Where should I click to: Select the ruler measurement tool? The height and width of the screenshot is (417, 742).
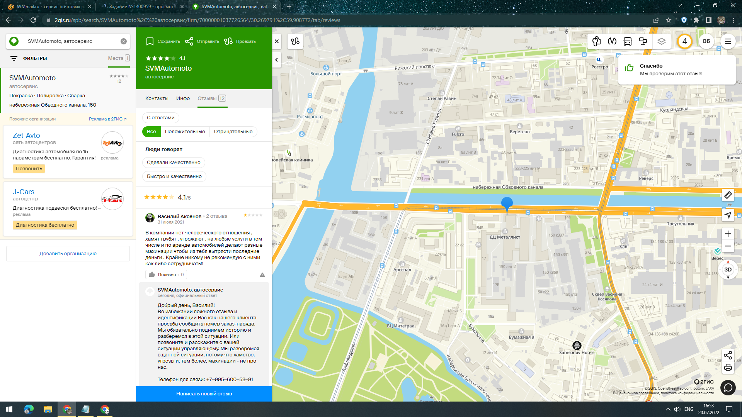coord(728,195)
